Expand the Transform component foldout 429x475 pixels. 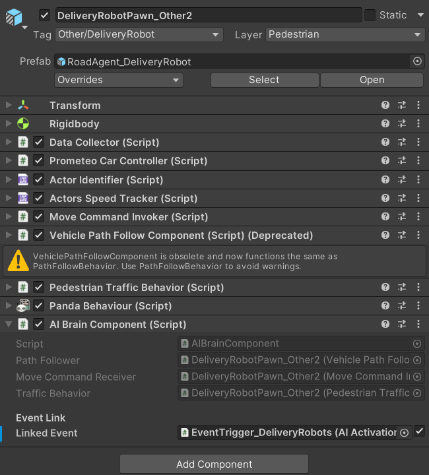coord(9,105)
